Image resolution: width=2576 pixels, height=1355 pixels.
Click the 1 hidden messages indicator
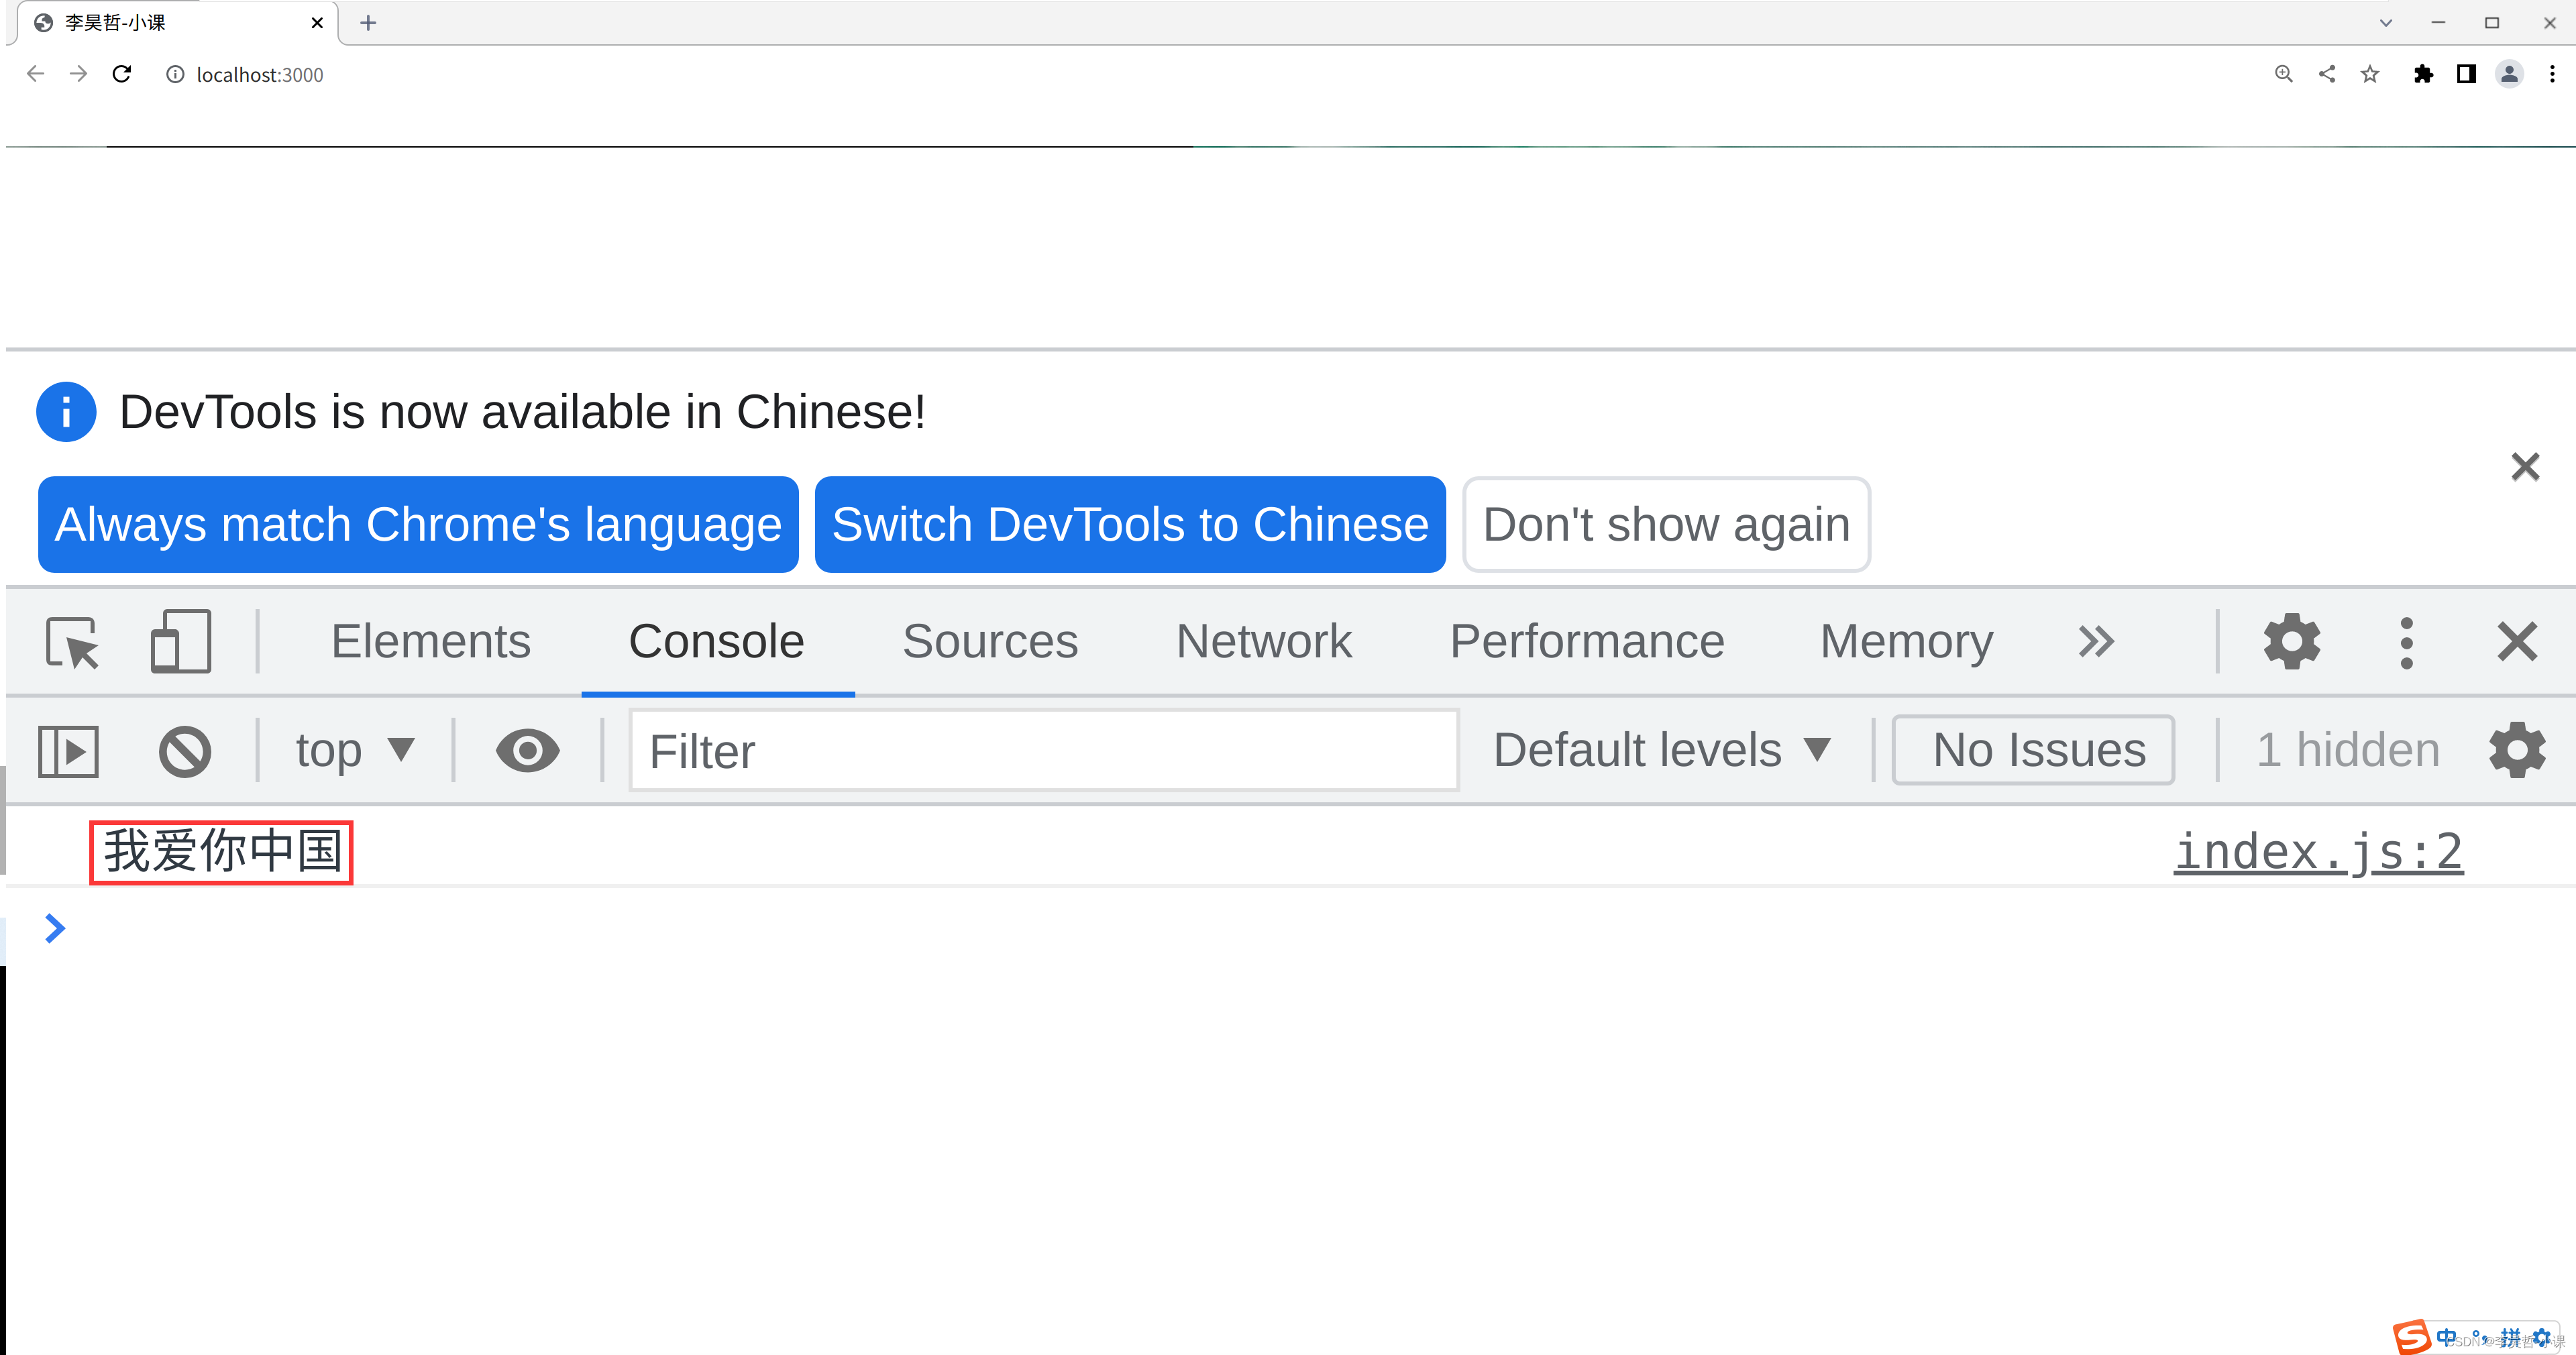coord(2345,750)
